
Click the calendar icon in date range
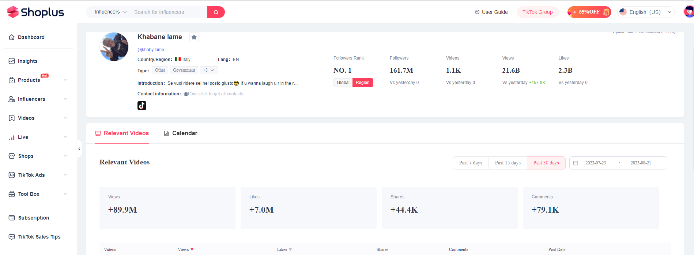tap(576, 163)
